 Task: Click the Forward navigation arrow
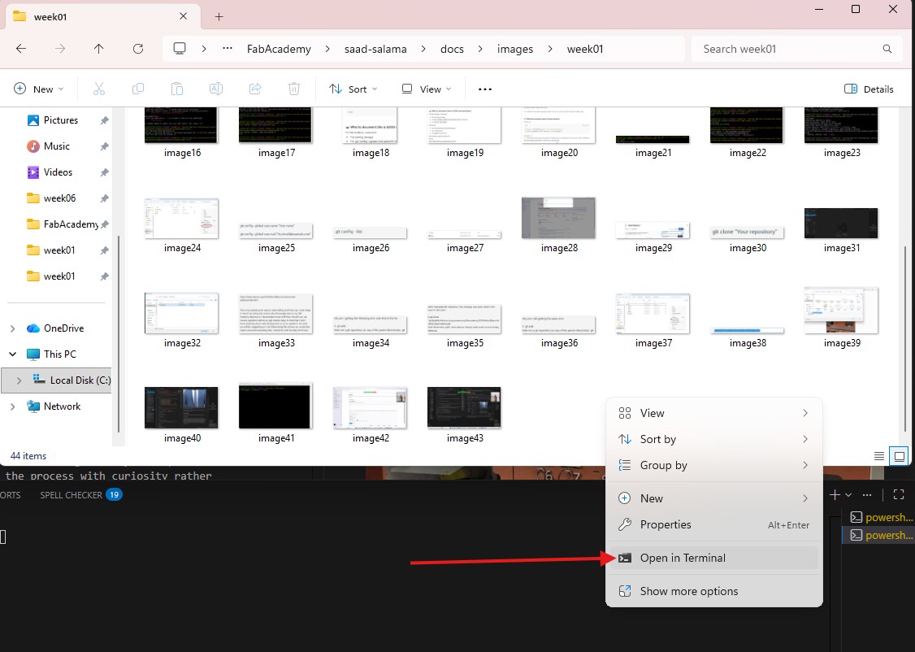[x=60, y=49]
